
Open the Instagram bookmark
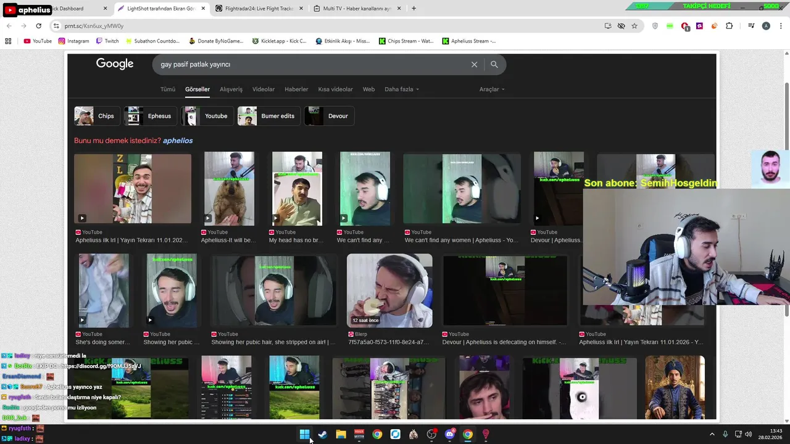(x=74, y=41)
